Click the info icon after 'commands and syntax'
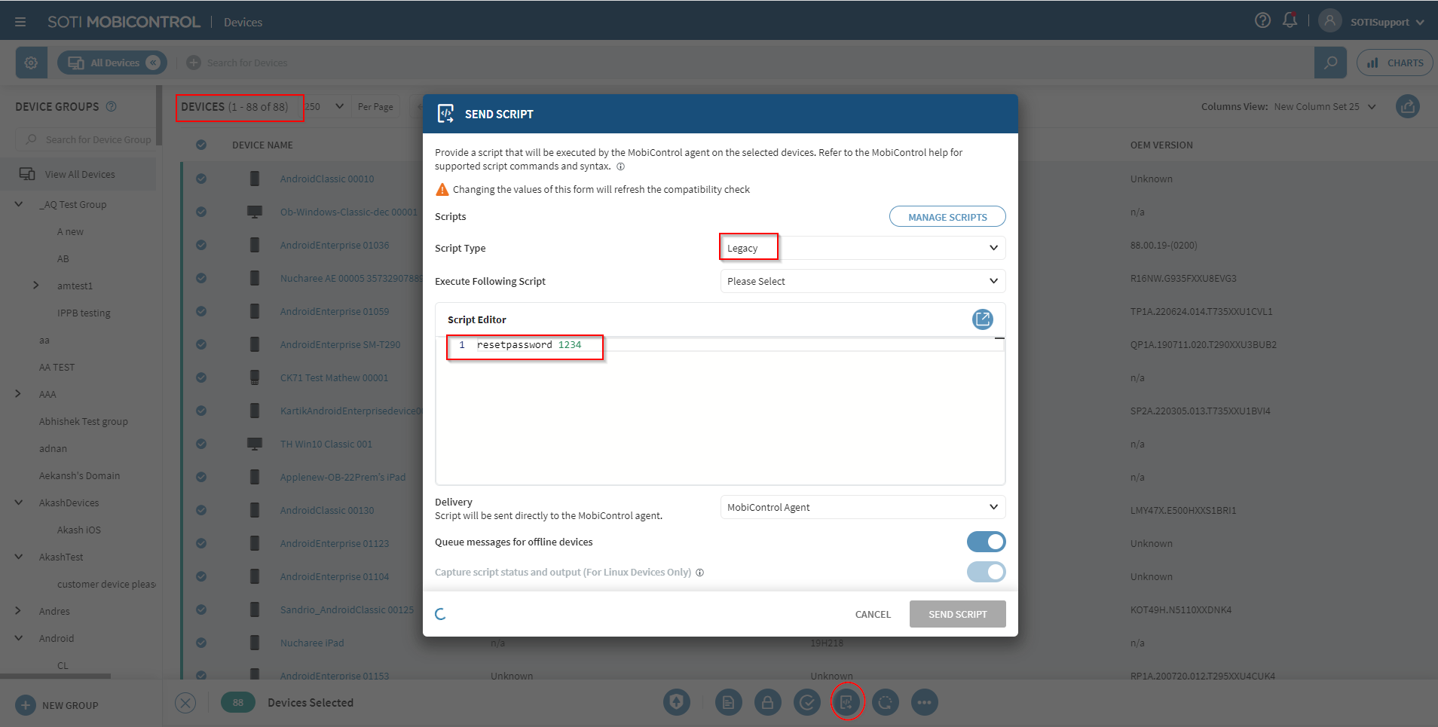The width and height of the screenshot is (1438, 727). 620,166
